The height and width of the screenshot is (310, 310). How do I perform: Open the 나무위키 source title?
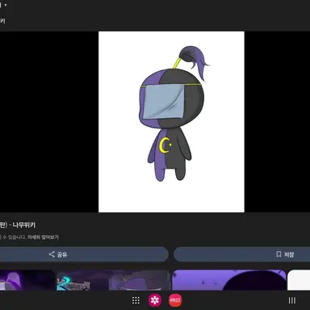pos(18,225)
